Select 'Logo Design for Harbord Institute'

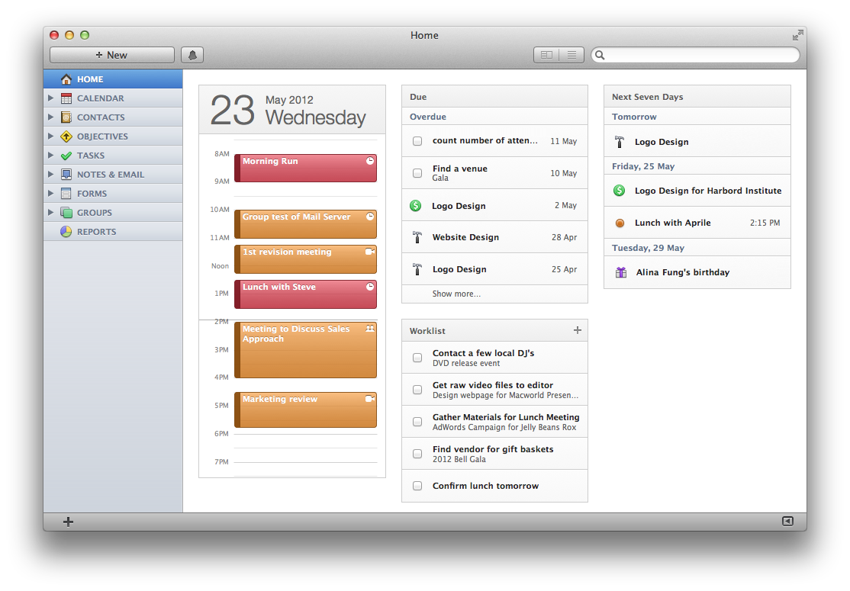pos(708,191)
